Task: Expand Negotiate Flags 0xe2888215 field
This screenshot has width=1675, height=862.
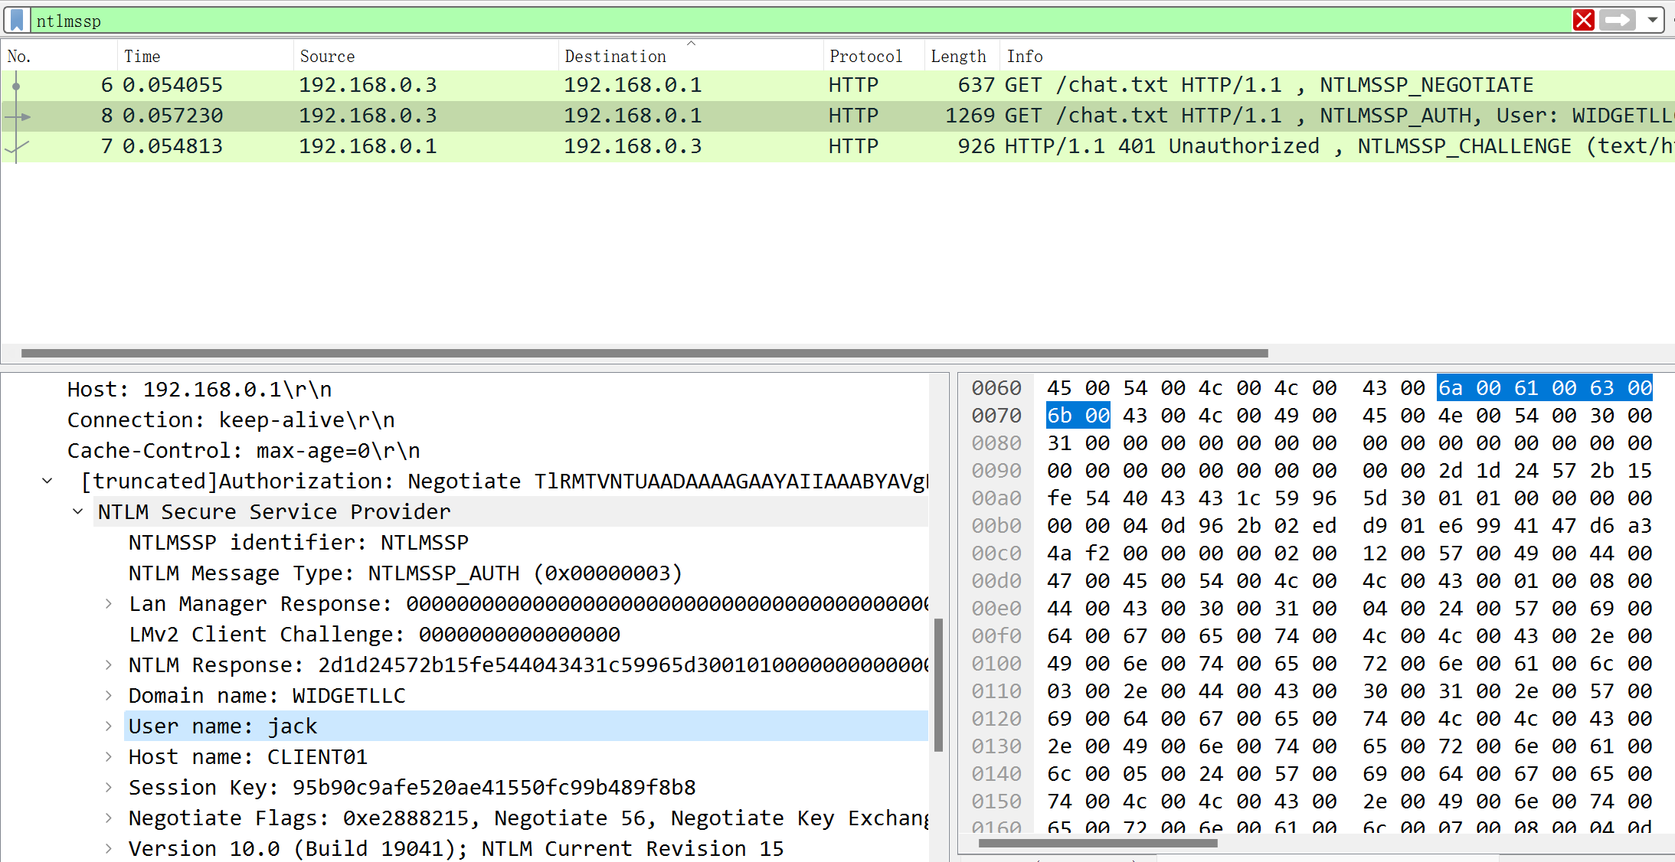Action: coord(109,818)
